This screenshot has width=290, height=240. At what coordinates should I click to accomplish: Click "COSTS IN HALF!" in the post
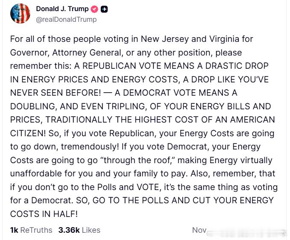pyautogui.click(x=44, y=214)
